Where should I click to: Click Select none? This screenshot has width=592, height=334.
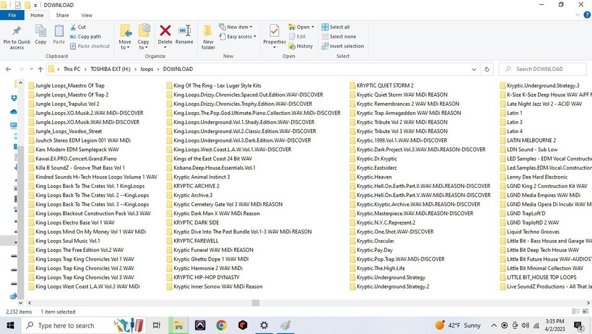[x=339, y=37]
